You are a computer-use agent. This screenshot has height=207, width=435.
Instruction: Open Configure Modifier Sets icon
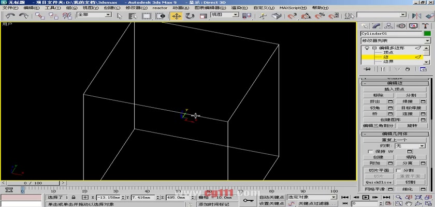[423, 69]
